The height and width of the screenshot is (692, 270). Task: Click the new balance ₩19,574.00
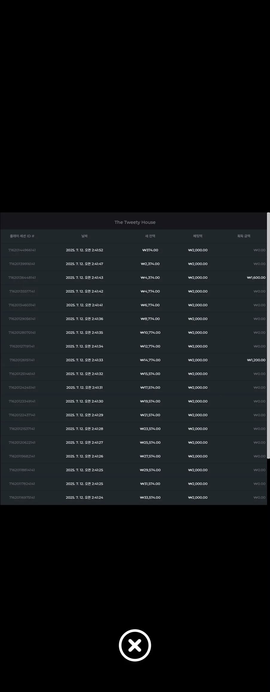tap(150, 401)
